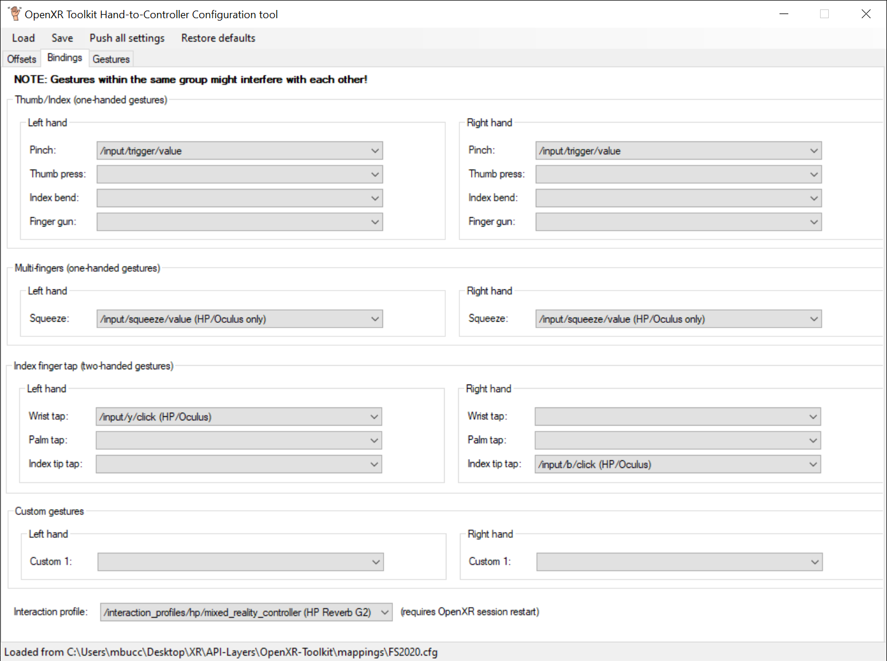Viewport: 887px width, 661px height.
Task: Click the Save menu item
Action: pyautogui.click(x=62, y=38)
